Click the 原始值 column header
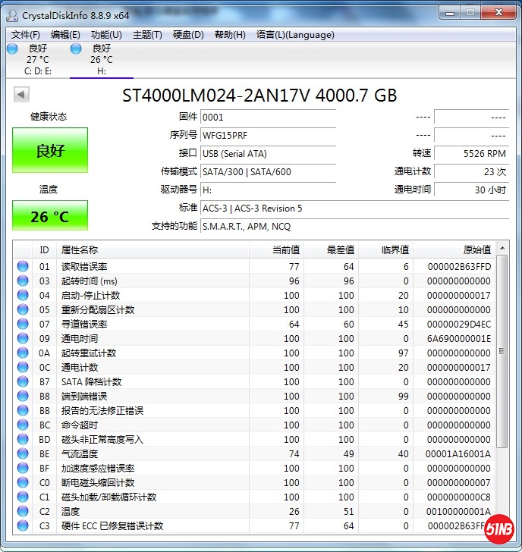 454,250
